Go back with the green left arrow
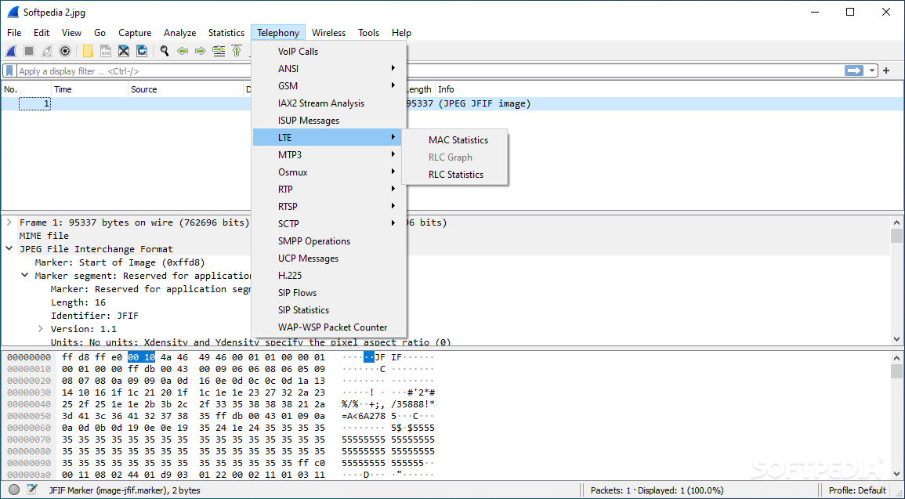Screen dimensions: 905x499 tap(183, 51)
